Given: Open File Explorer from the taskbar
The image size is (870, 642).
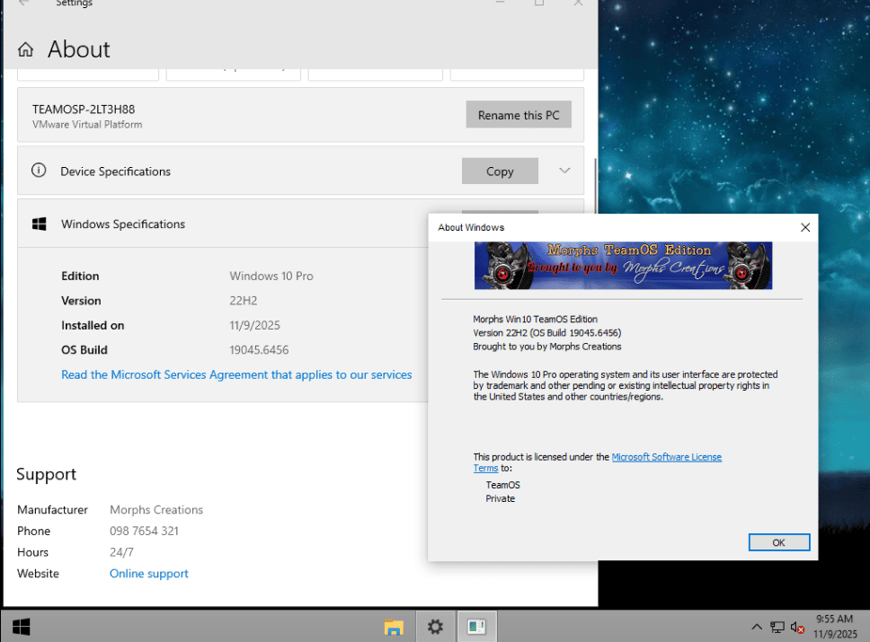Looking at the screenshot, I should 394,627.
